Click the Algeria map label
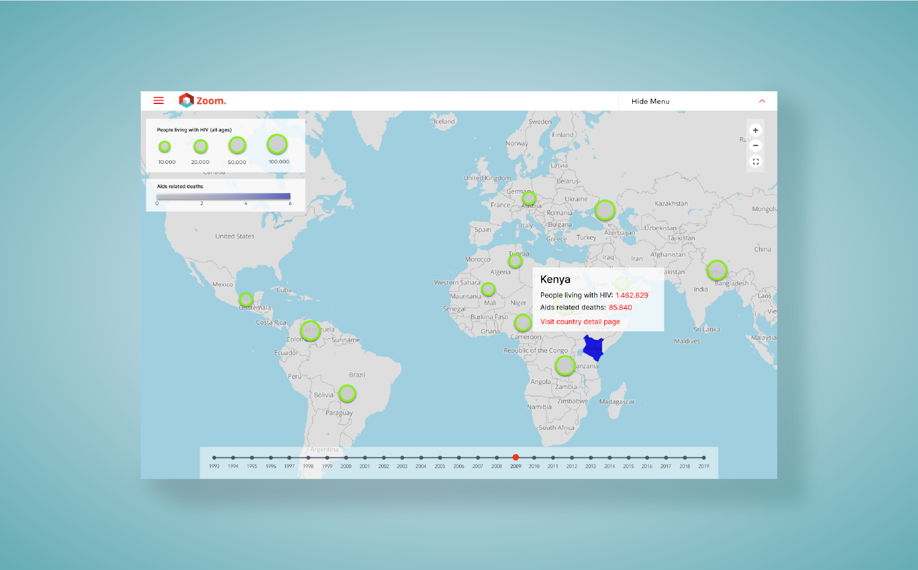 point(501,272)
